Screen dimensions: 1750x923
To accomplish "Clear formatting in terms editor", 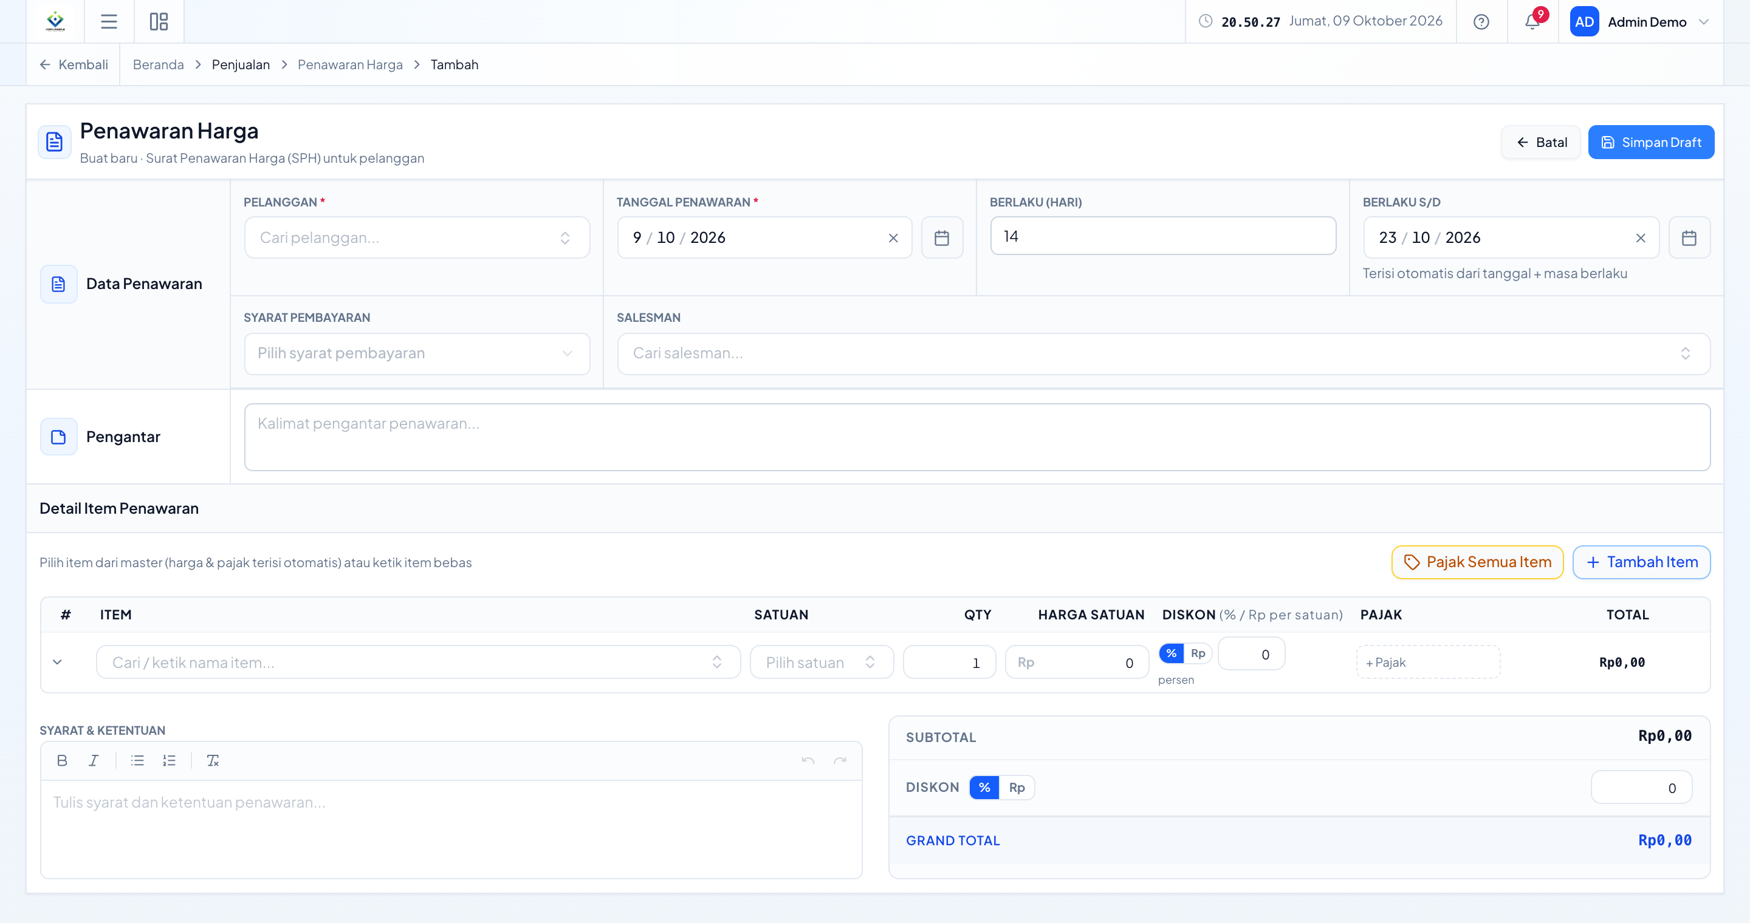I will click(213, 760).
